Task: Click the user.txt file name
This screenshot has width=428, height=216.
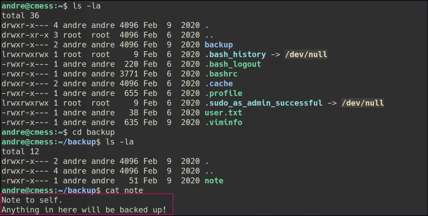Action: click(223, 113)
